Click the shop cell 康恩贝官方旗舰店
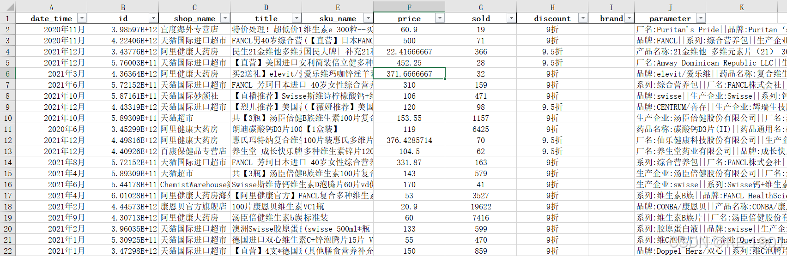787x256 pixels. point(194,207)
